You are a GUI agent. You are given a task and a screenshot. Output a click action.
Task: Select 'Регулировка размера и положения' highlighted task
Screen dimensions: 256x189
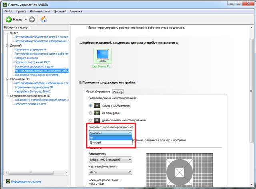click(42, 71)
